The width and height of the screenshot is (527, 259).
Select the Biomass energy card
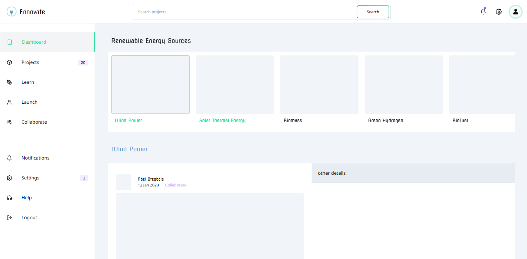click(319, 85)
